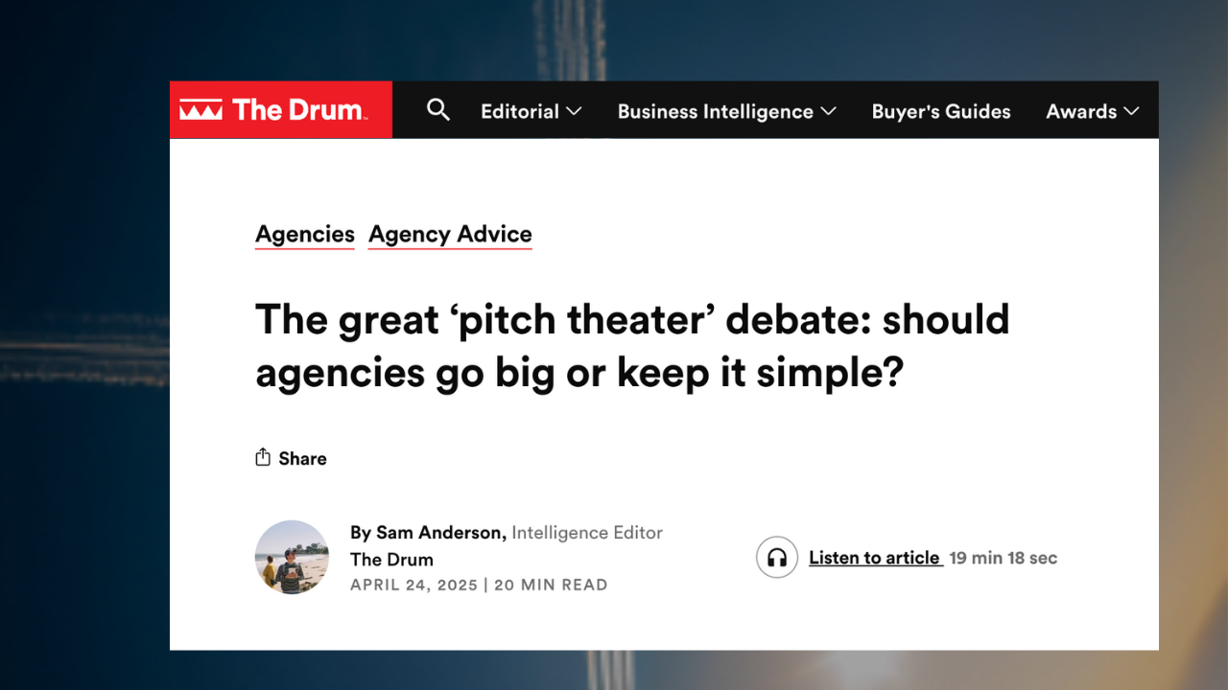
Task: Expand the chevron next to Editorial
Action: [x=575, y=111]
